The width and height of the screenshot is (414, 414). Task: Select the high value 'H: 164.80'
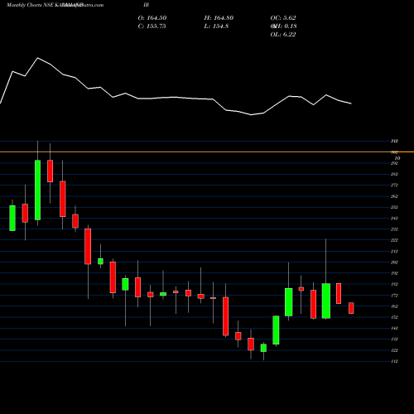(219, 18)
